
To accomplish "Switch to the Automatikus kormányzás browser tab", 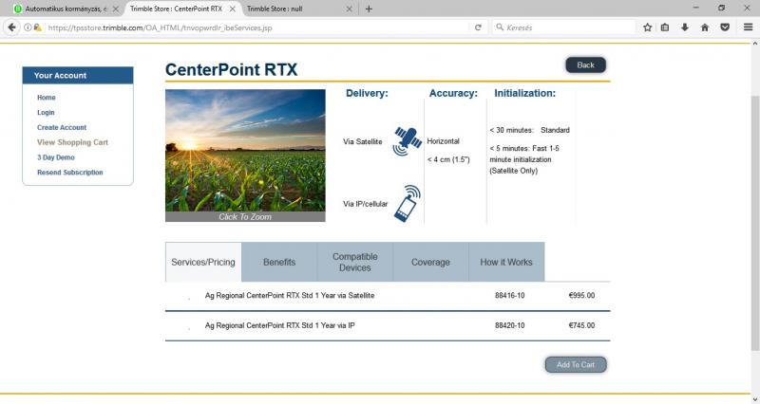I will pos(66,9).
